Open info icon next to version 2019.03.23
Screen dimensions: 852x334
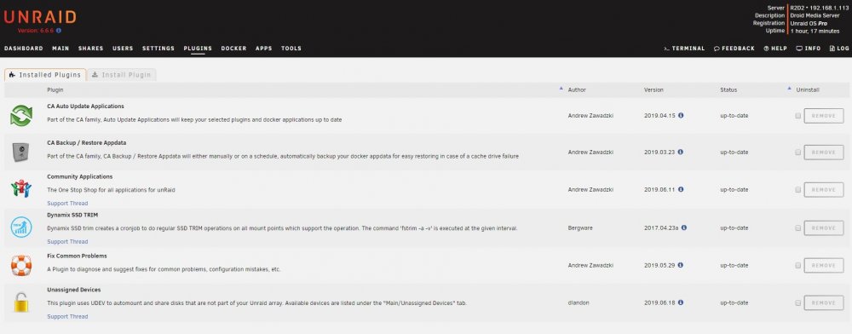point(681,152)
